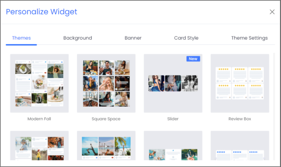Go to the Card Style tab
This screenshot has width=281, height=167.
point(186,38)
